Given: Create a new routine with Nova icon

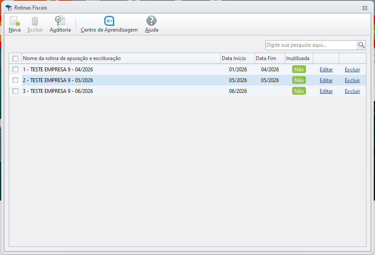Looking at the screenshot, I should (x=15, y=21).
